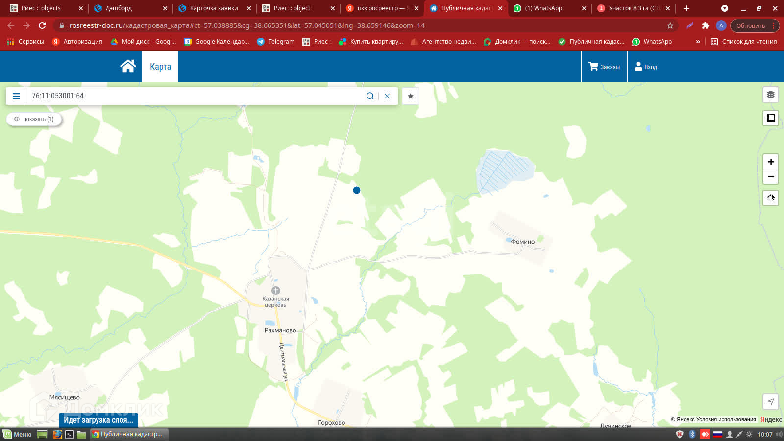Expand hidden bookmarks with the chevron
784x441 pixels.
(698, 42)
